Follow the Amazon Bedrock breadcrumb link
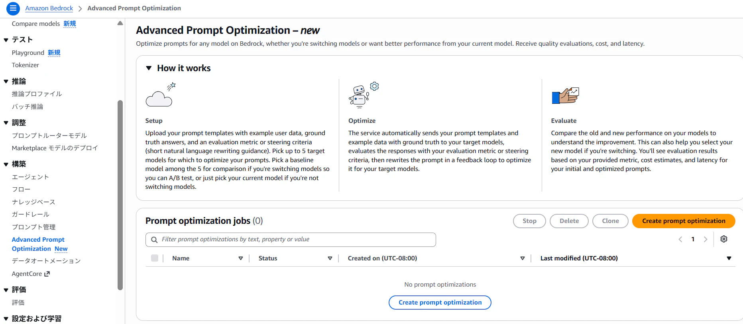The width and height of the screenshot is (743, 324). point(49,8)
